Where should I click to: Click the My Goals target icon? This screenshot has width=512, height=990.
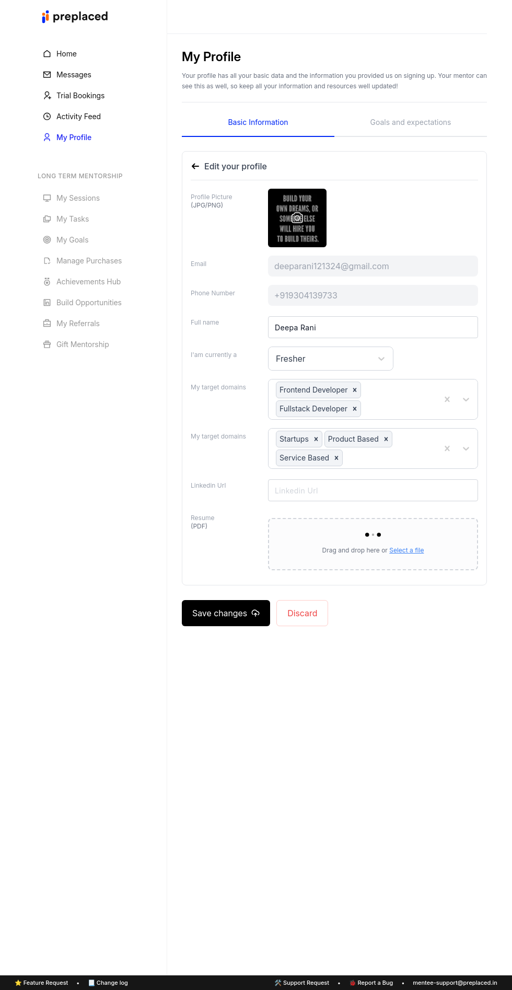point(47,240)
